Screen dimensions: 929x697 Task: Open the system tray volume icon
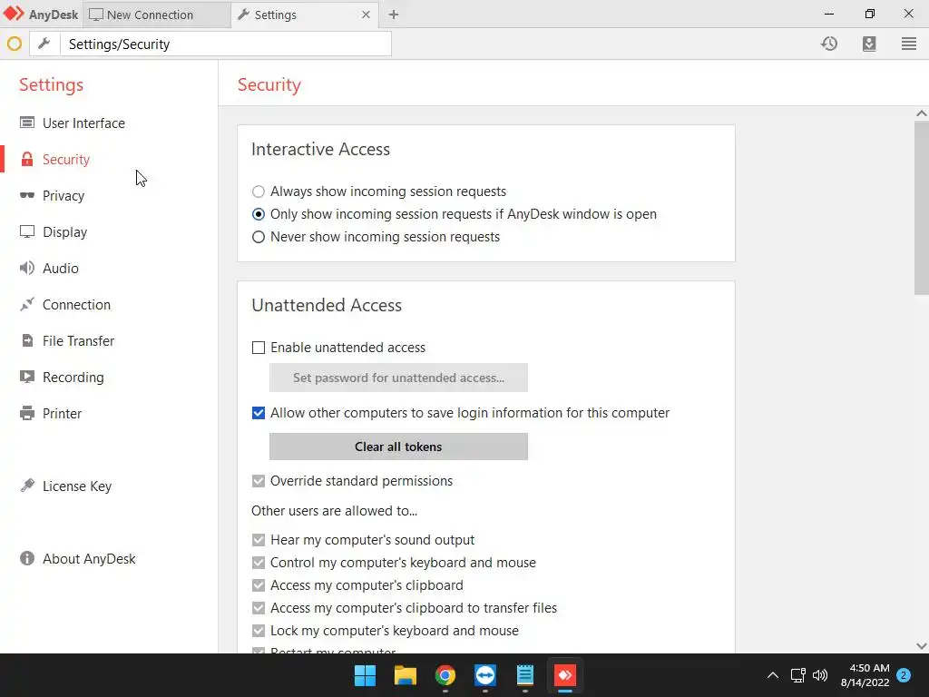[x=820, y=675]
